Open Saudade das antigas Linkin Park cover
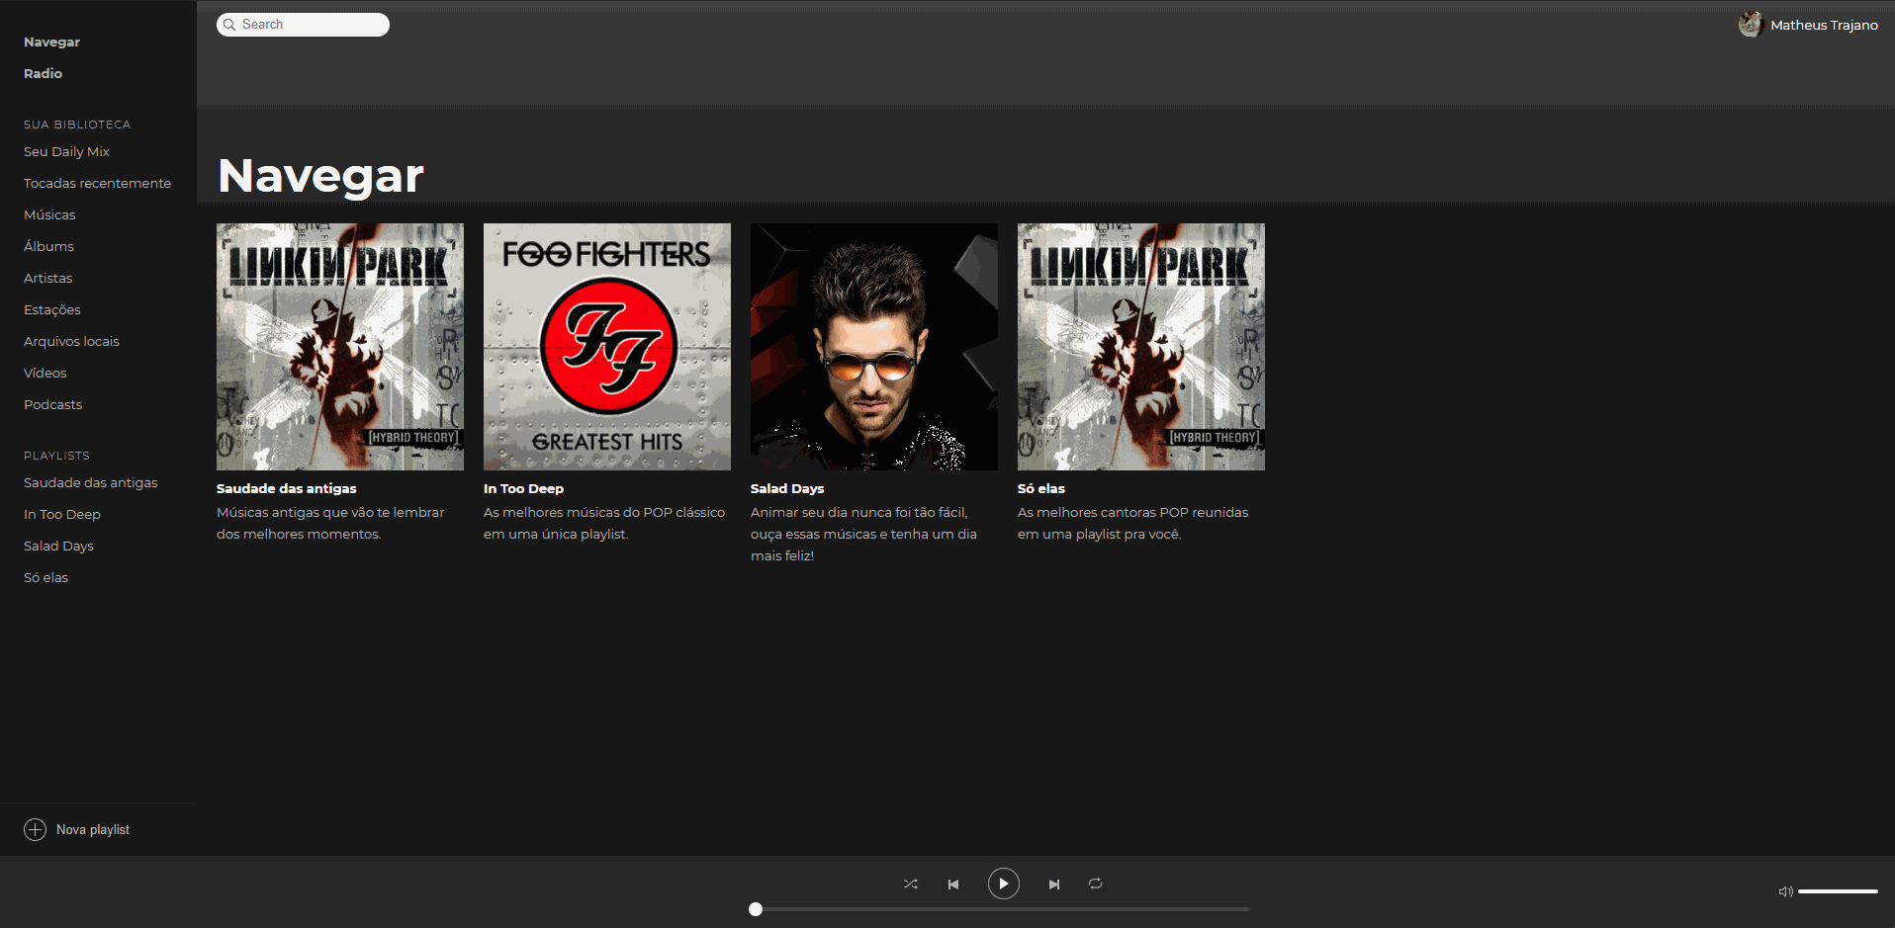Viewport: 1895px width, 928px height. coord(340,347)
